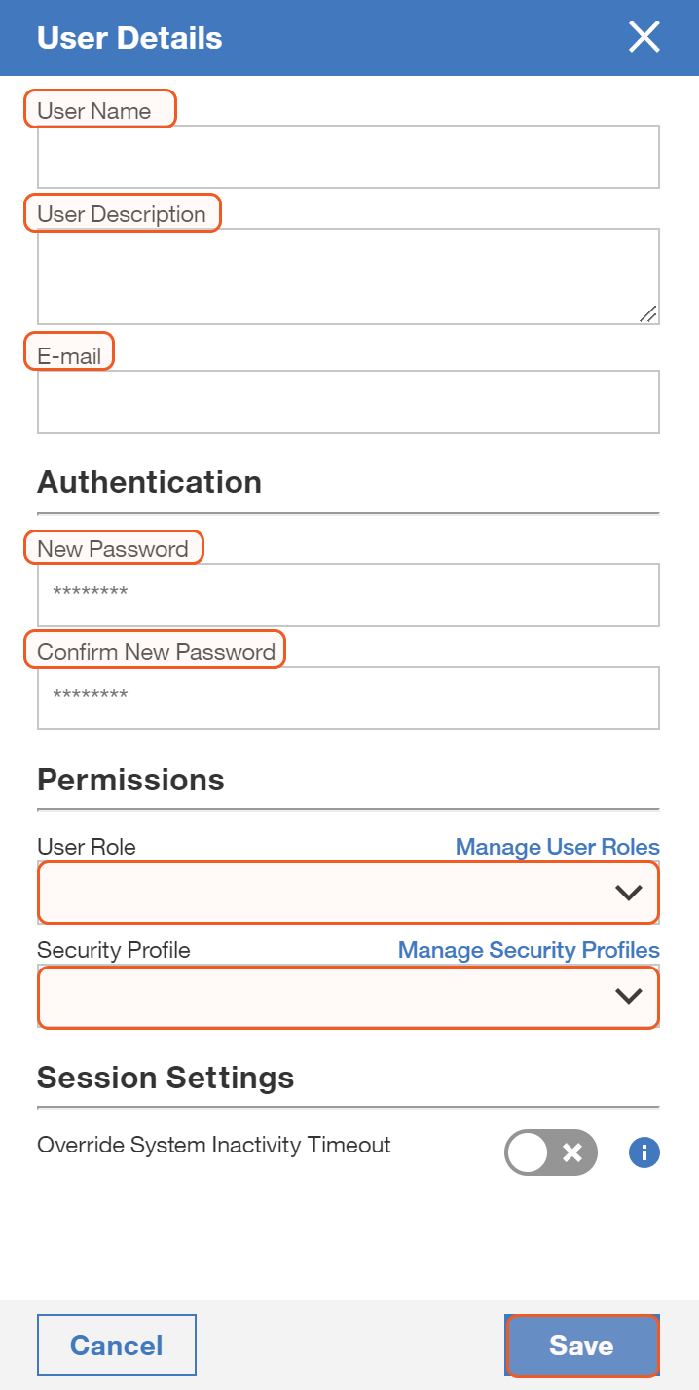Click the Authentication section heading
The image size is (699, 1390).
pos(149,483)
